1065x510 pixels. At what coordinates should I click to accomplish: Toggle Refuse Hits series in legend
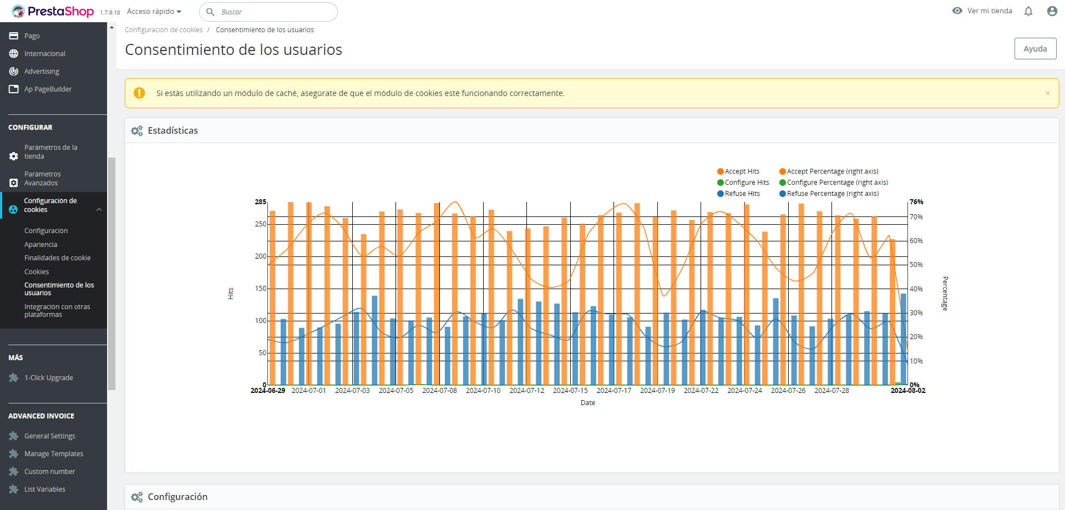click(x=738, y=194)
